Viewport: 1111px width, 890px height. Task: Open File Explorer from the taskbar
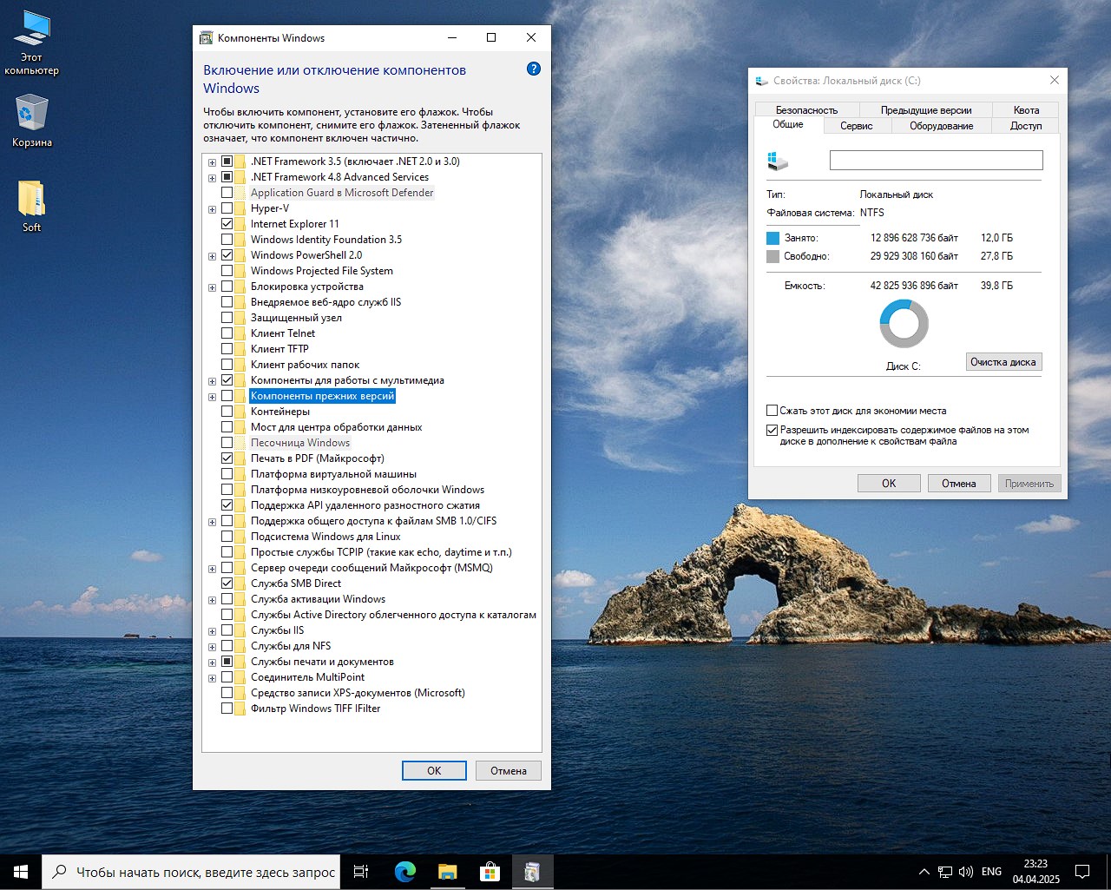[447, 871]
